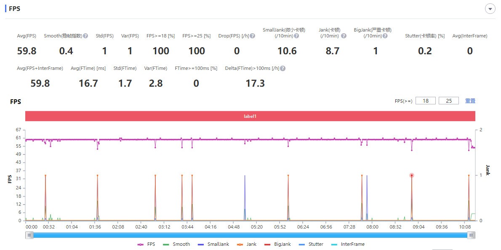Collapse the FPS panel with the arrow button
The width and height of the screenshot is (501, 250).
point(490,9)
